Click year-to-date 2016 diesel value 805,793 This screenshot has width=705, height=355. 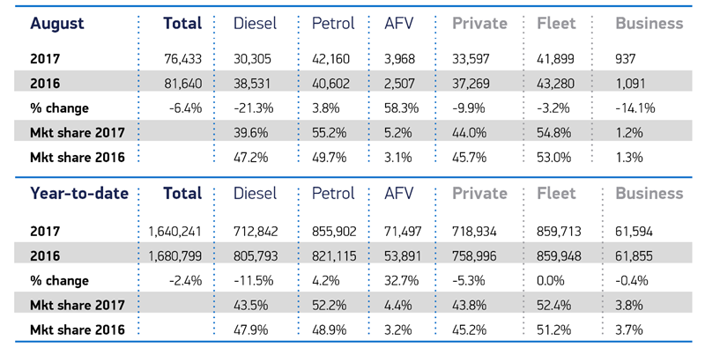click(x=258, y=256)
